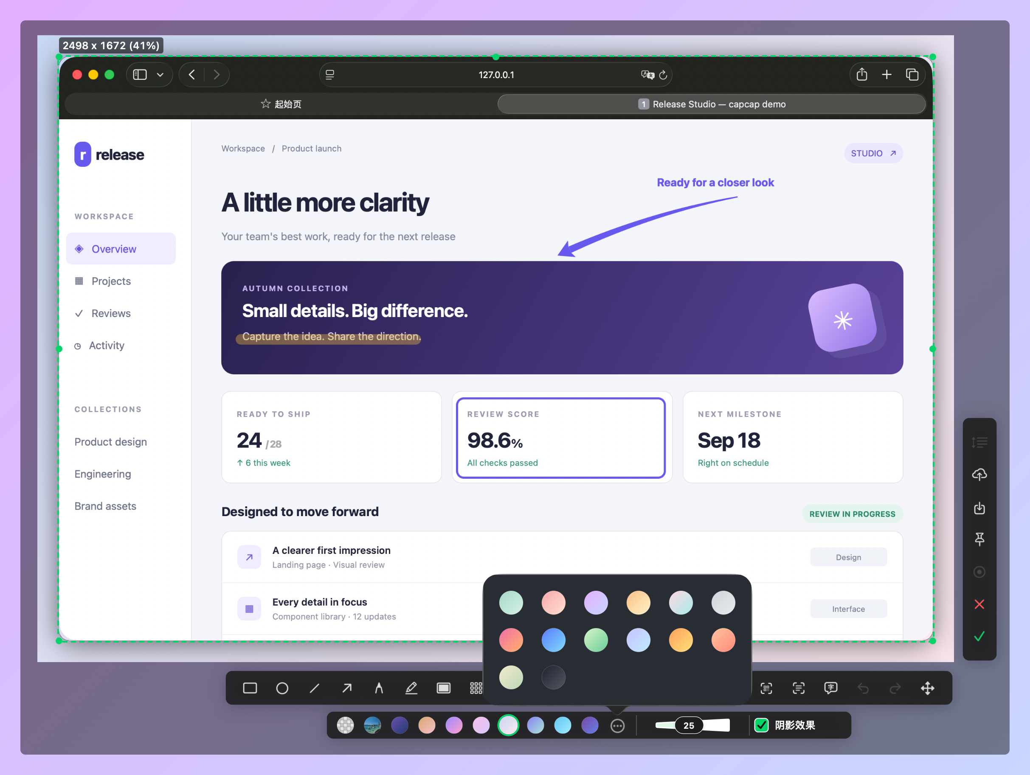Select the cyan background swatch in bar
The width and height of the screenshot is (1030, 775).
tap(563, 725)
